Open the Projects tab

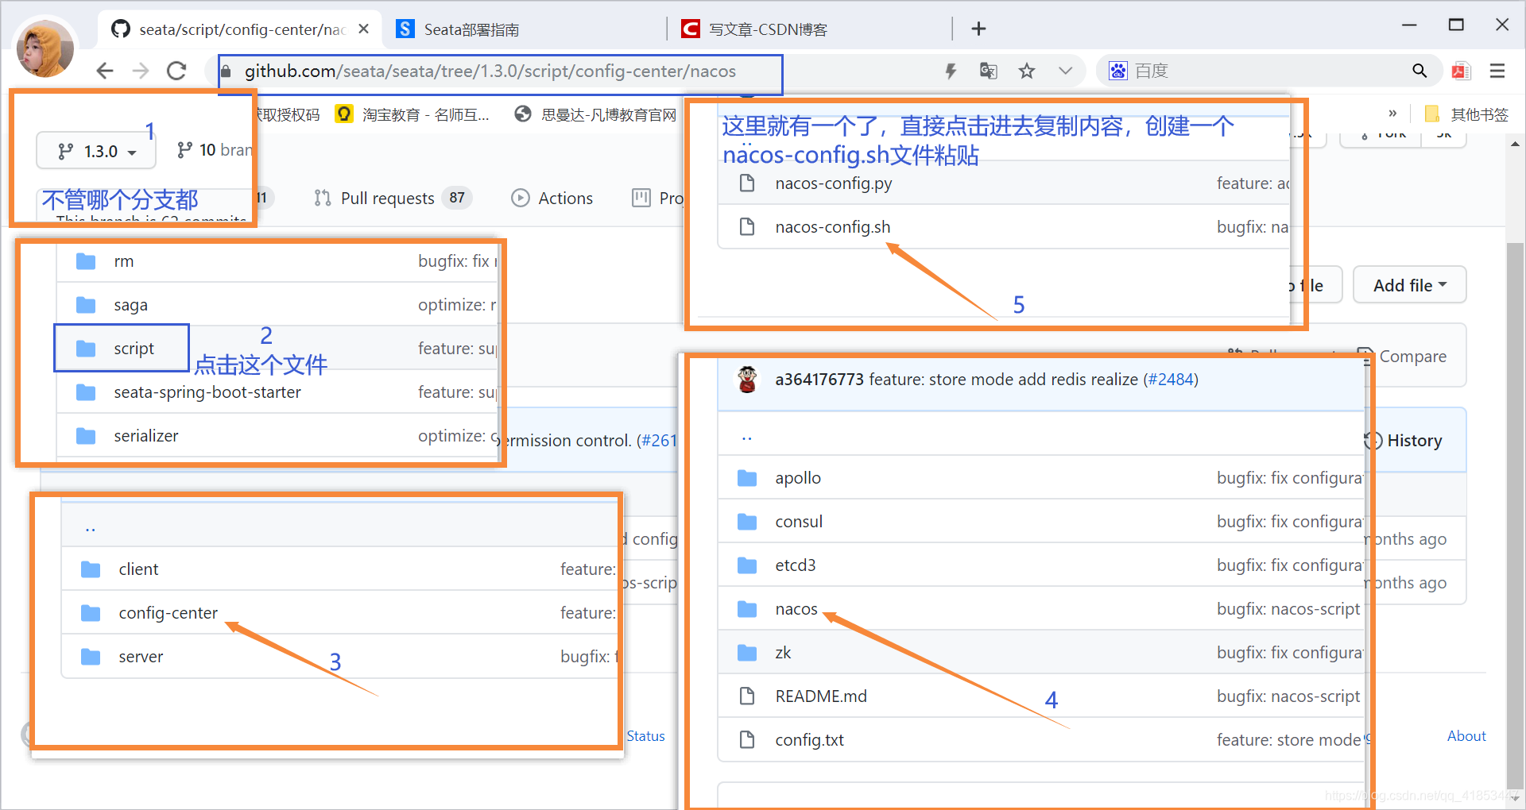pos(657,198)
